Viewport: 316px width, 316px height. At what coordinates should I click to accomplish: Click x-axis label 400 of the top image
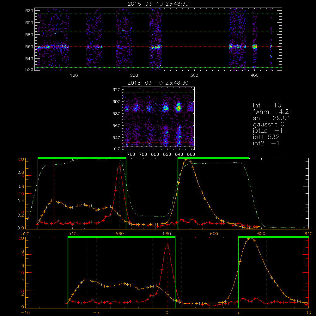click(254, 76)
